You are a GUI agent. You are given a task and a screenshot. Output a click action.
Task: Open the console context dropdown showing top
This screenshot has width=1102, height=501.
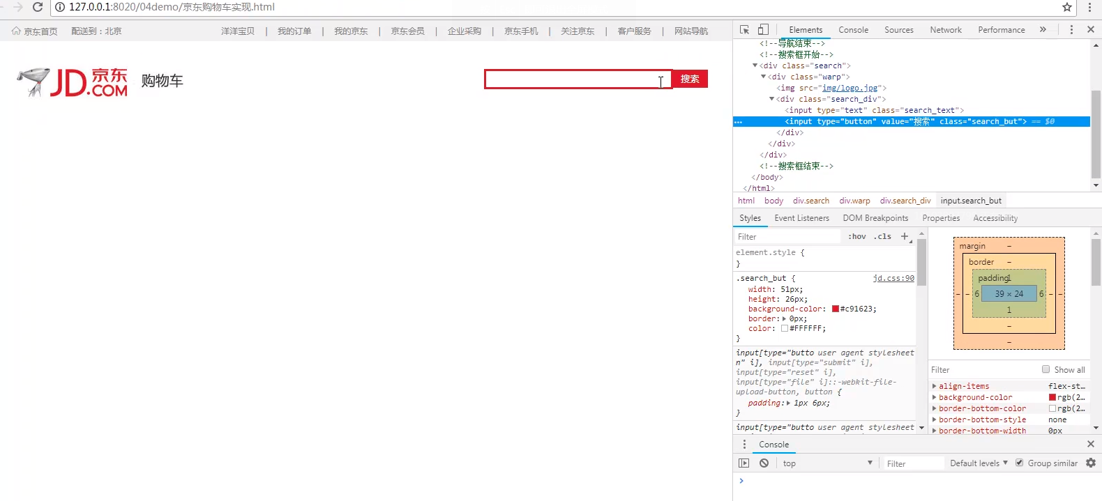827,463
